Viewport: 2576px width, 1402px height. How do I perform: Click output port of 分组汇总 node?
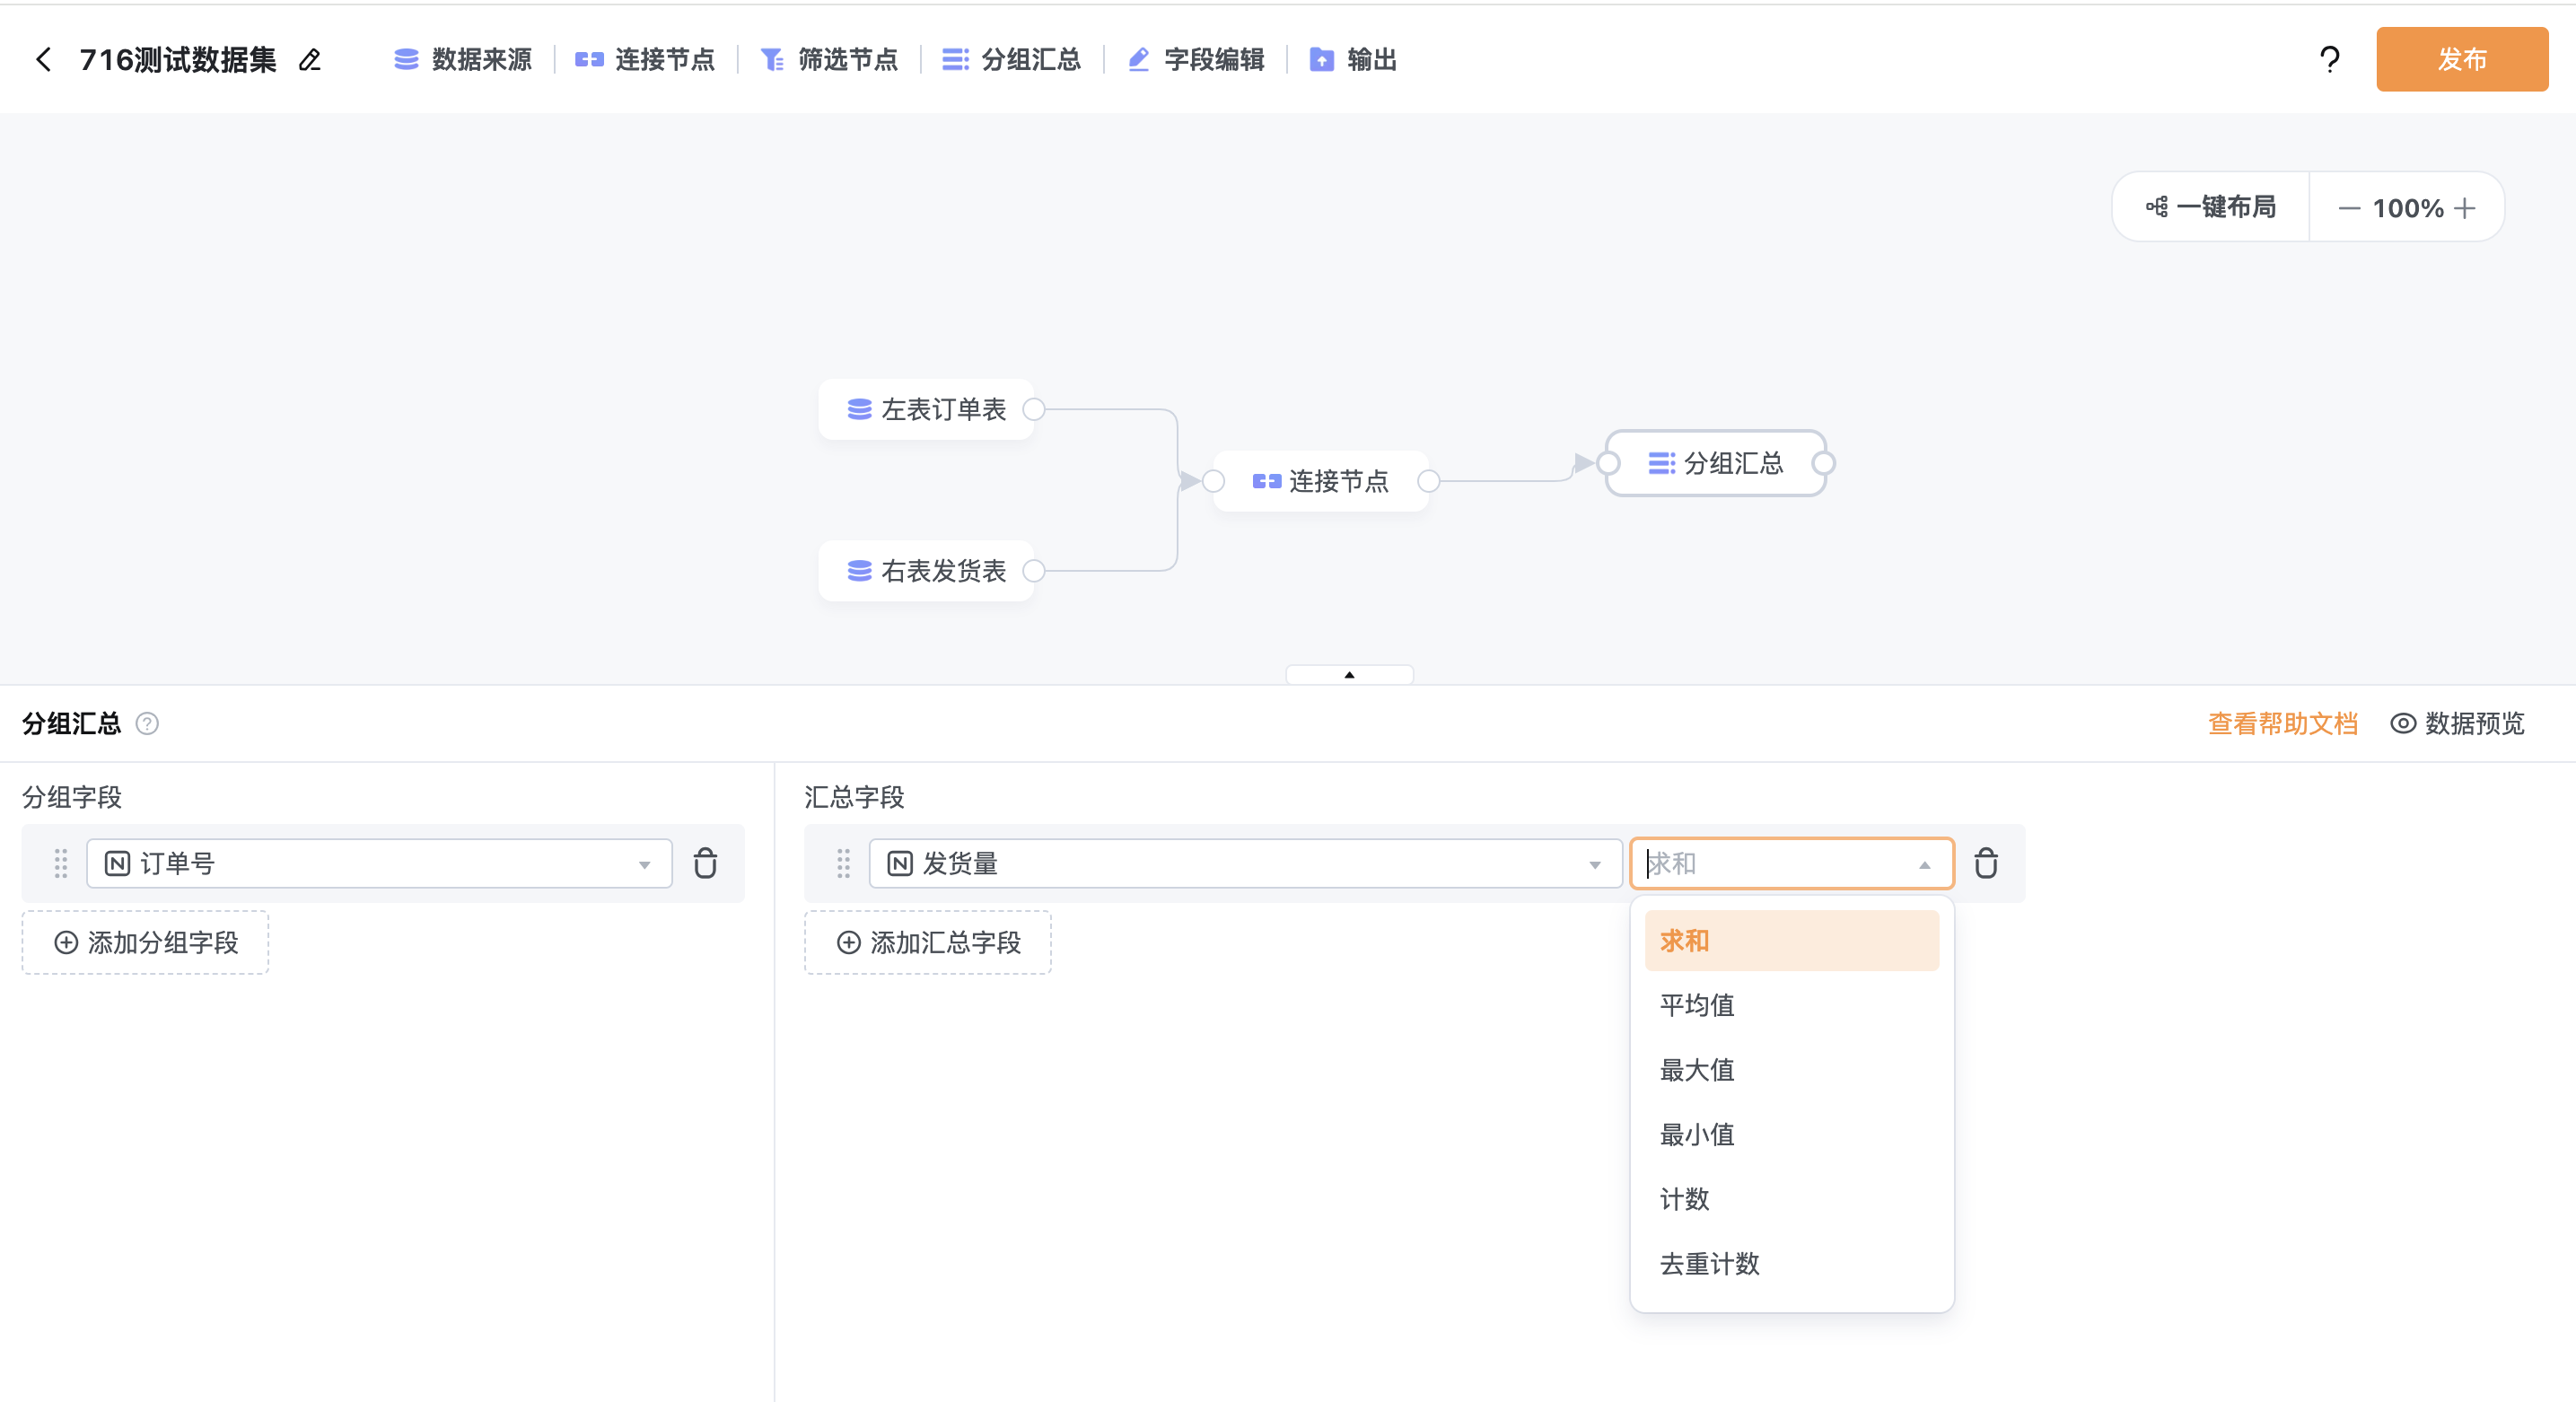1824,463
